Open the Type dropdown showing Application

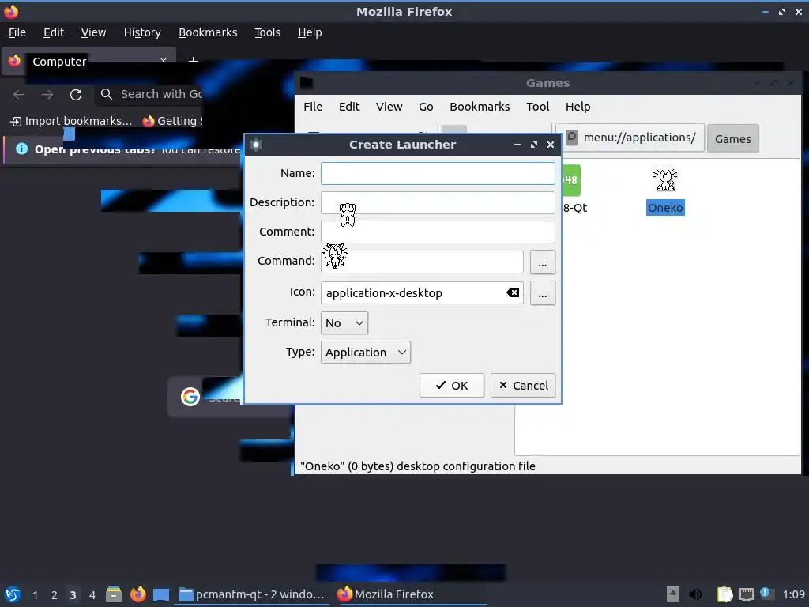coord(365,353)
